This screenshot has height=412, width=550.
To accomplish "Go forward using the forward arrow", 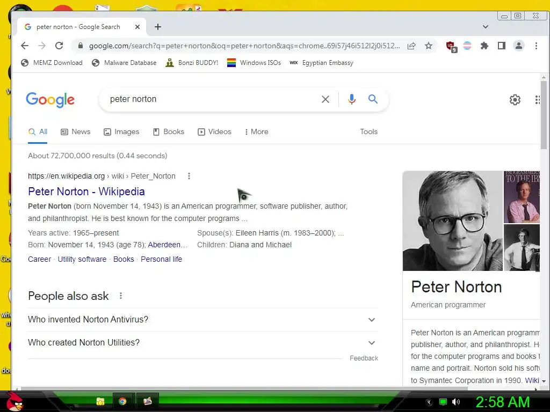I will coord(42,46).
